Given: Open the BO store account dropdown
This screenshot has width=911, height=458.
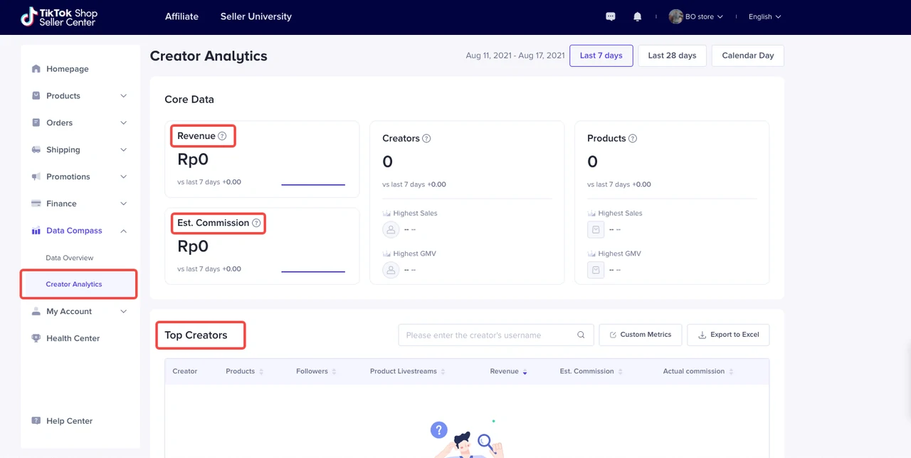Looking at the screenshot, I should 696,16.
